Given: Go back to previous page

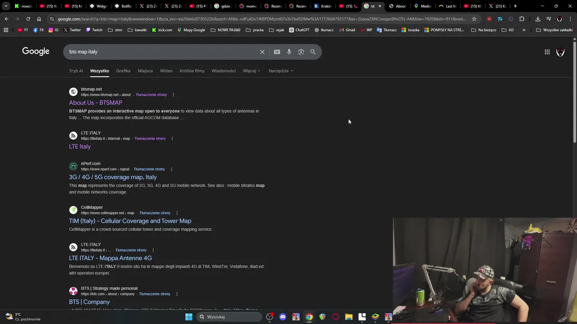Looking at the screenshot, I should (6, 19).
